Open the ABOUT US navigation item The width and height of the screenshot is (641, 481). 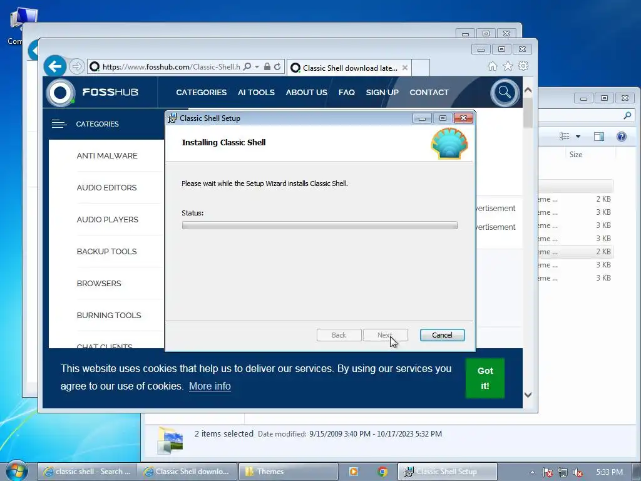(306, 93)
